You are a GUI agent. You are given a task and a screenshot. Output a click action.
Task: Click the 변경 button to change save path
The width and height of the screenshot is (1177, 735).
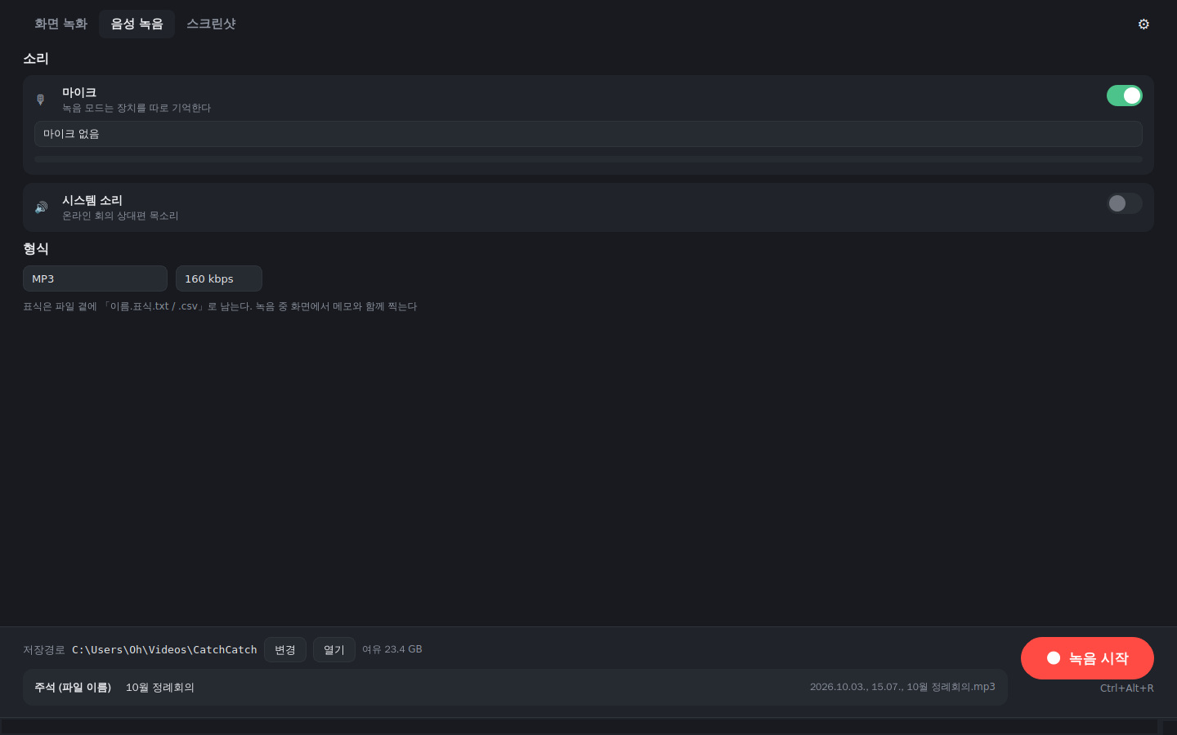coord(285,650)
